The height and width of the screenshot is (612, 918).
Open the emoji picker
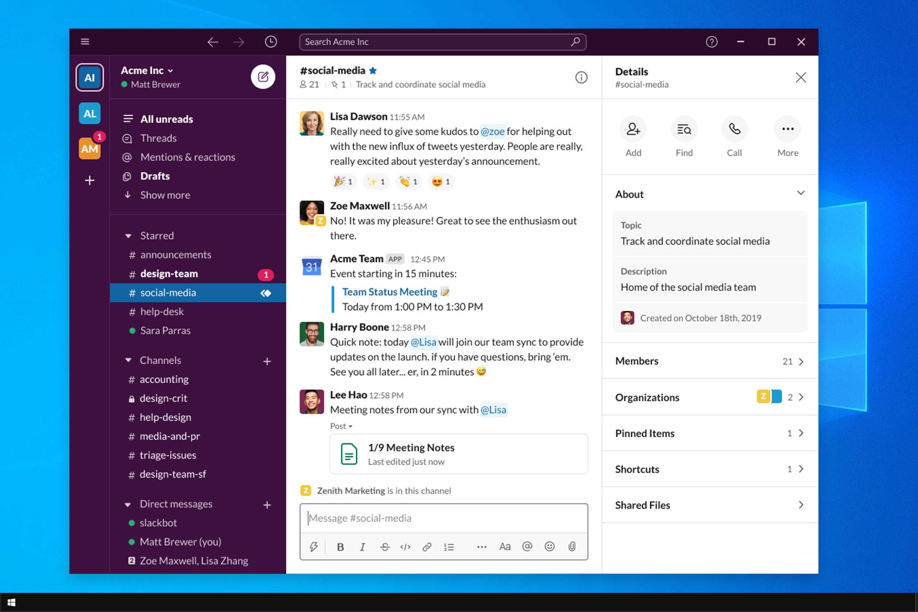549,546
